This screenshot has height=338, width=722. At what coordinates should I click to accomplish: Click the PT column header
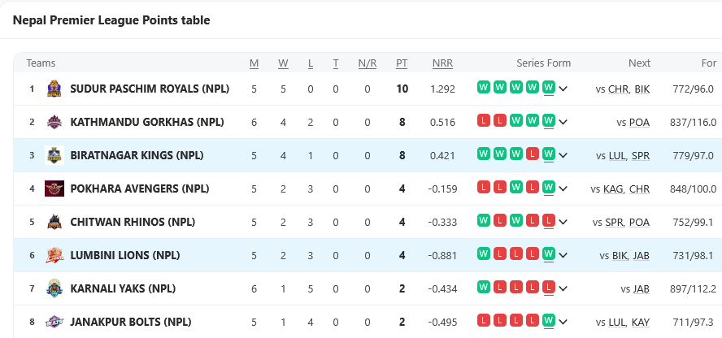click(402, 63)
